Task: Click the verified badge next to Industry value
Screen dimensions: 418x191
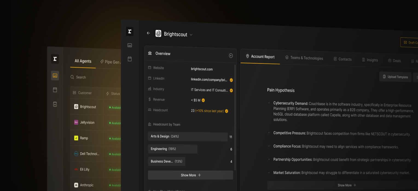Action: [x=231, y=90]
